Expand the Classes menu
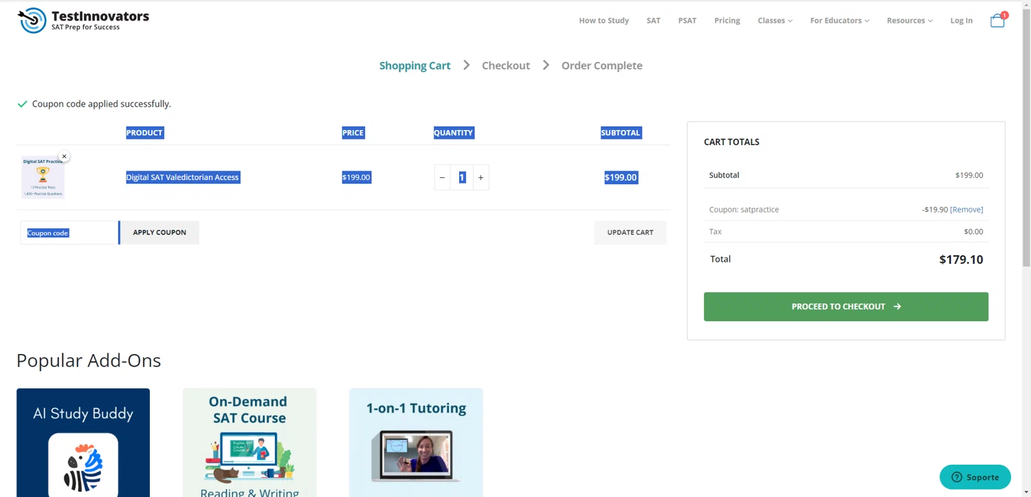 tap(775, 21)
